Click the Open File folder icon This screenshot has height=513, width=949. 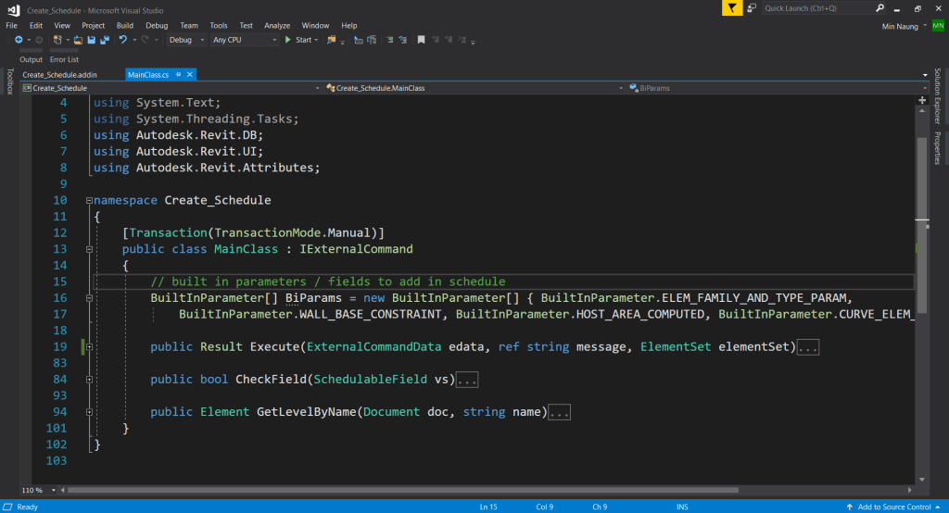78,40
